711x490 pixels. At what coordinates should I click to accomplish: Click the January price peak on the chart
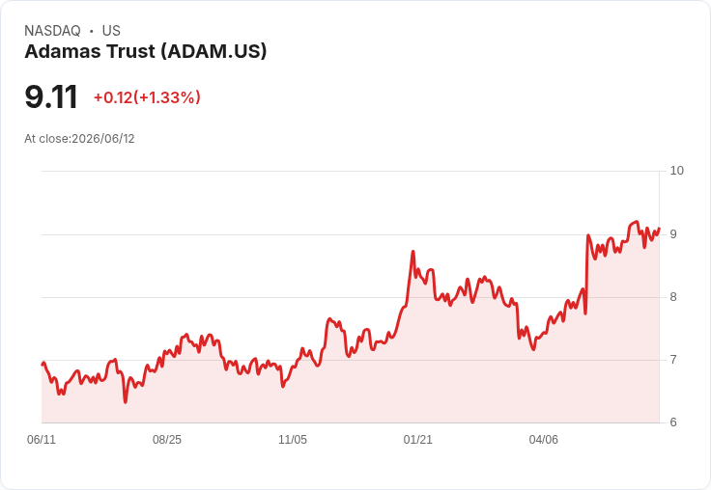click(413, 252)
